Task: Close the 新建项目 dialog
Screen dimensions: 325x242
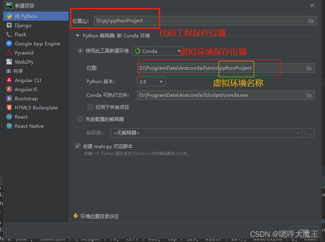Action: coord(312,6)
